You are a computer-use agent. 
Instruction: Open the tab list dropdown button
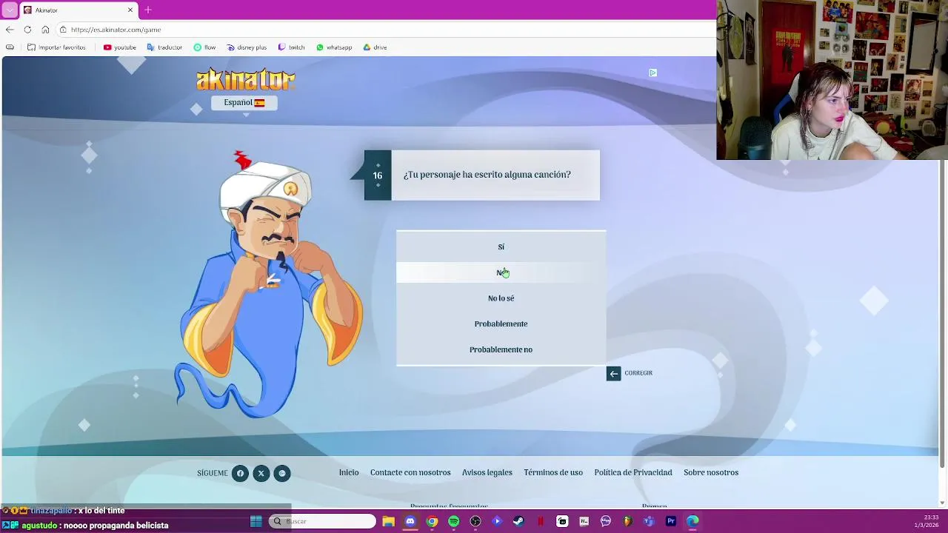coord(10,10)
